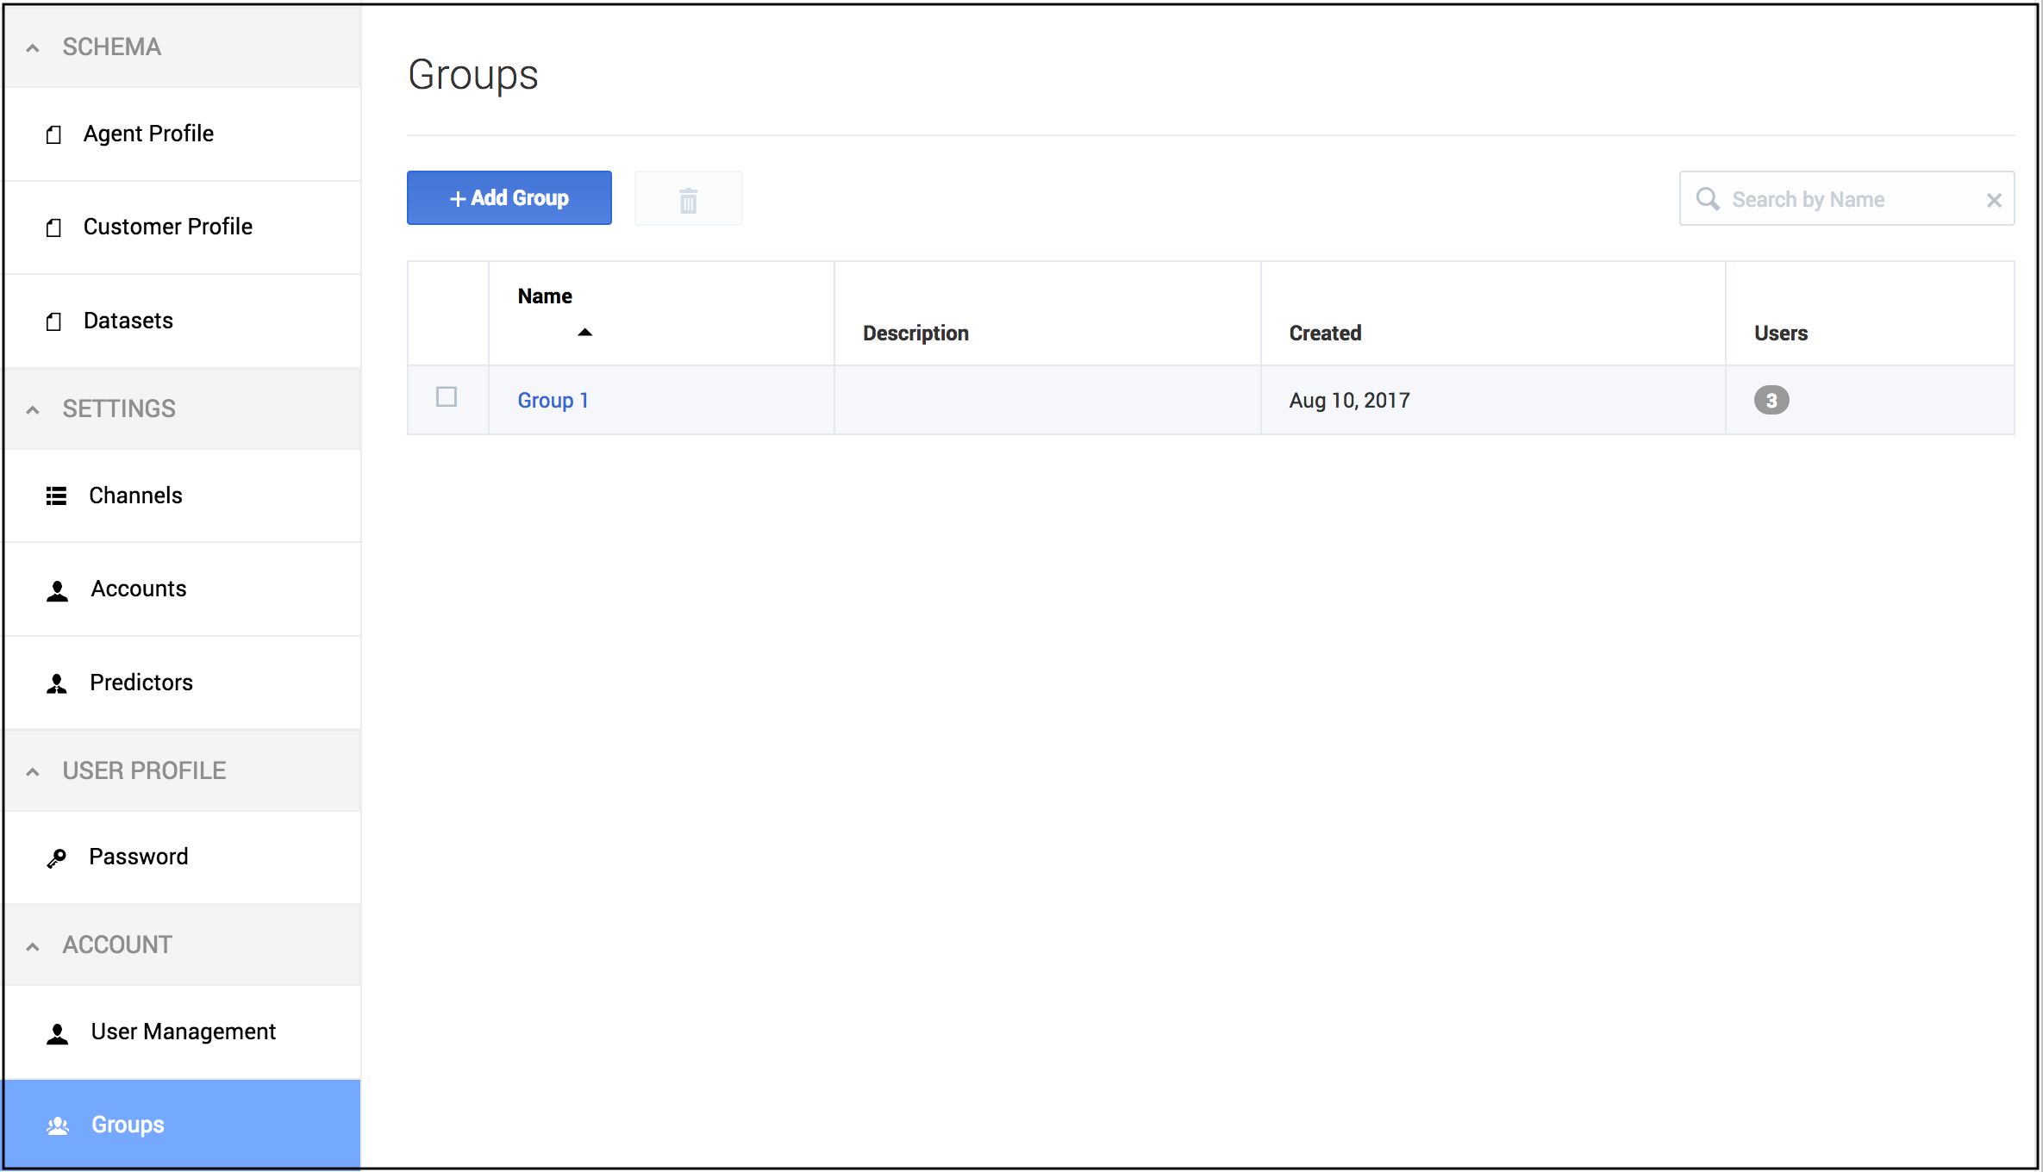This screenshot has width=2043, height=1172.
Task: Click the Datasets document icon
Action: [53, 321]
